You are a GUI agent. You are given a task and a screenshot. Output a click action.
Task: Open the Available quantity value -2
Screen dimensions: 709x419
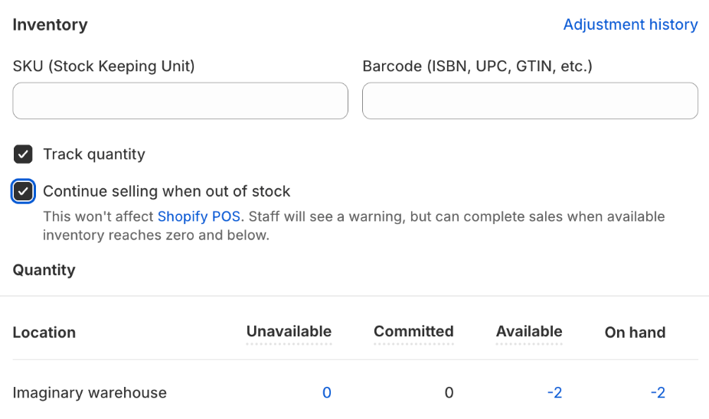pos(554,393)
